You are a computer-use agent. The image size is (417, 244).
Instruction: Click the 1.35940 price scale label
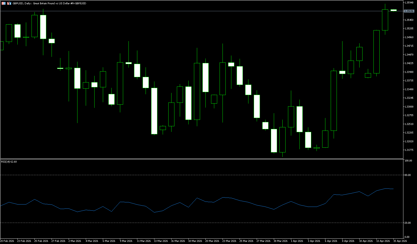pyautogui.click(x=409, y=2)
